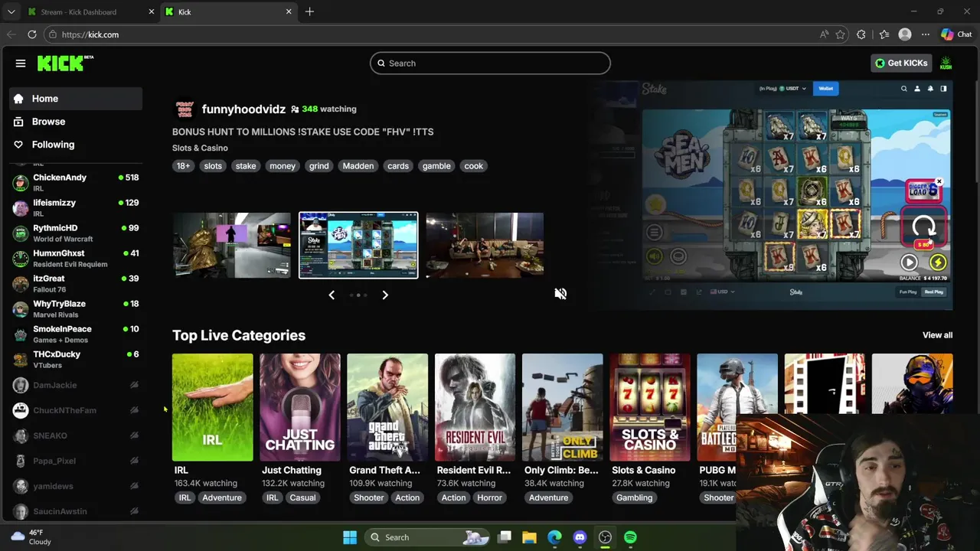Open offline SNEAKO channel
This screenshot has height=551, width=980.
pos(75,435)
